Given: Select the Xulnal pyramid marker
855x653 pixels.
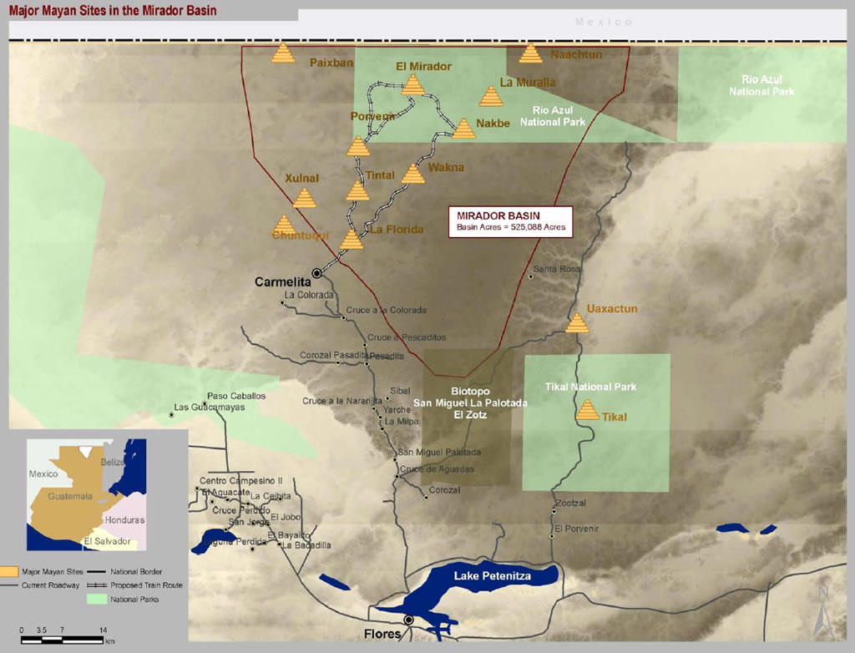Looking at the screenshot, I should tap(305, 198).
